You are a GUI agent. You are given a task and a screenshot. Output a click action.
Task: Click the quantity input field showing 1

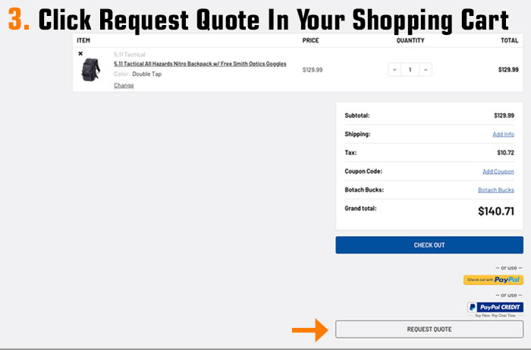[410, 70]
